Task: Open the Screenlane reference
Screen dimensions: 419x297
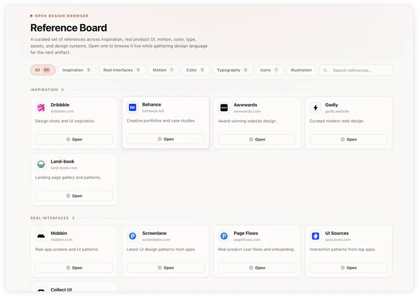Action: [166, 267]
